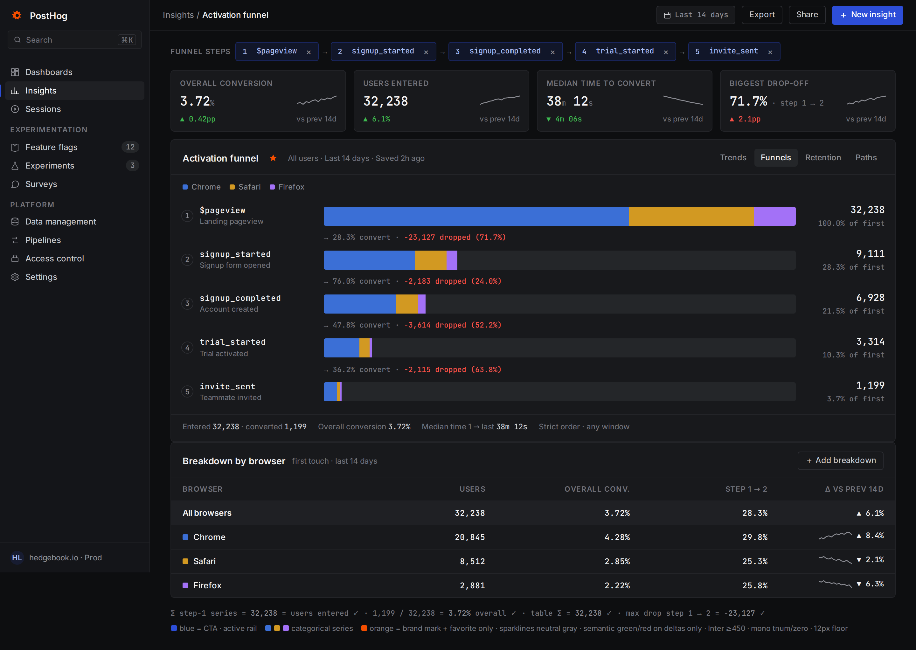Image resolution: width=916 pixels, height=650 pixels.
Task: Sort by the USERS column header
Action: click(472, 489)
